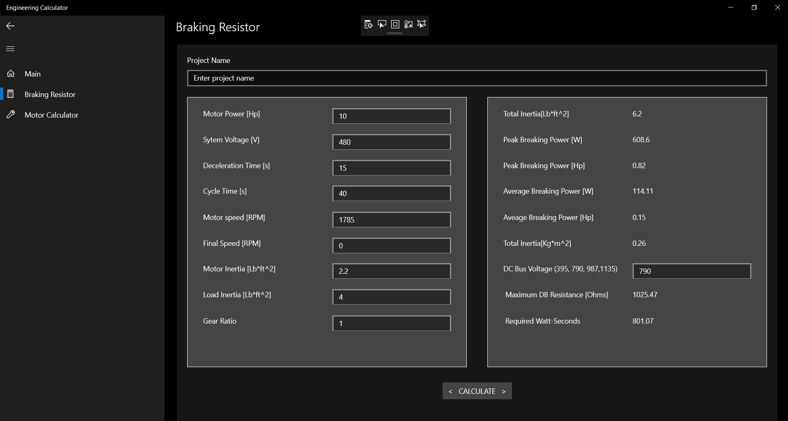Click the Main home icon
Screen dimensions: 788x421
coord(11,74)
